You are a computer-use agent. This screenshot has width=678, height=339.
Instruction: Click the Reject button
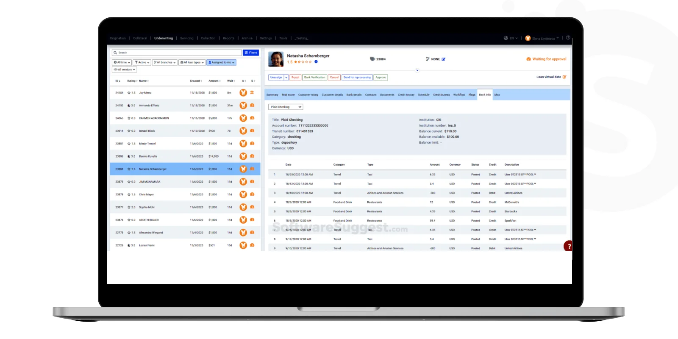(x=295, y=78)
